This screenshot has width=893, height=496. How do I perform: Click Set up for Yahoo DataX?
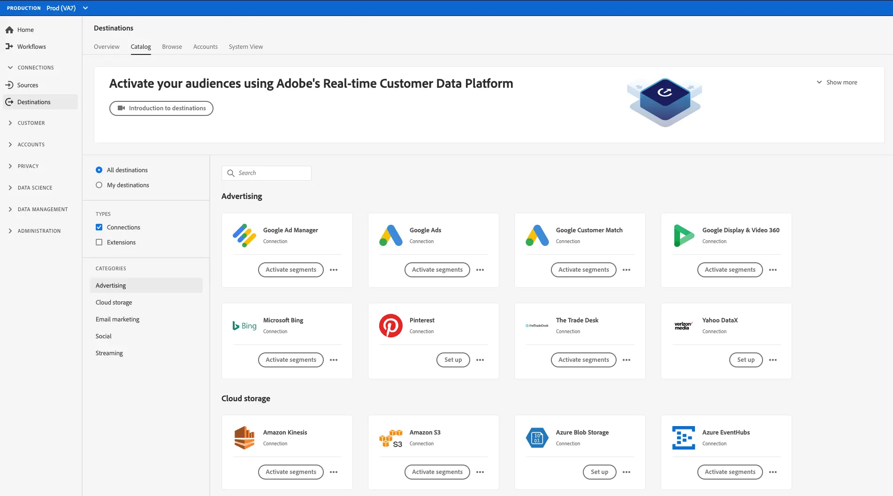[x=746, y=360]
